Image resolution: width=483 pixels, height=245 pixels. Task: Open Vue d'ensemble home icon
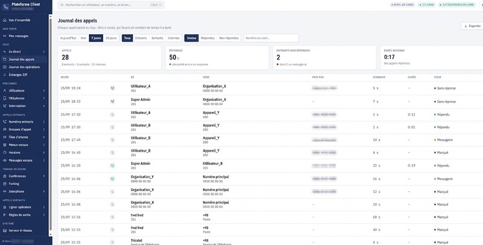click(5, 20)
